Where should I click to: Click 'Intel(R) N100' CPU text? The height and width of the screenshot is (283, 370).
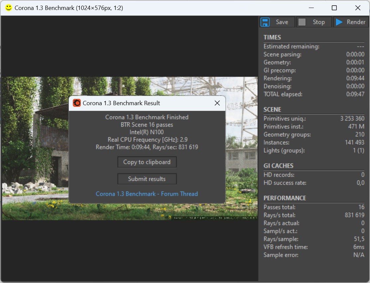[147, 132]
